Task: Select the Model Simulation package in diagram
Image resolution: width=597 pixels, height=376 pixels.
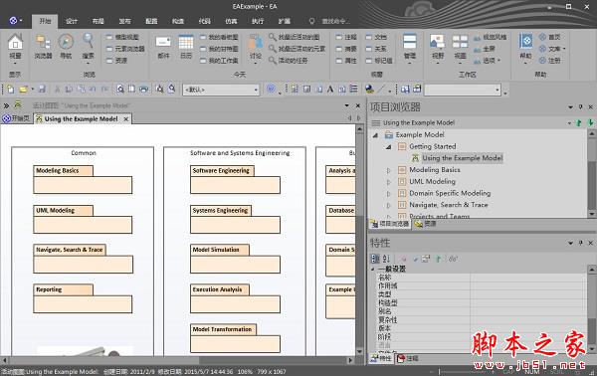Action: (x=235, y=259)
